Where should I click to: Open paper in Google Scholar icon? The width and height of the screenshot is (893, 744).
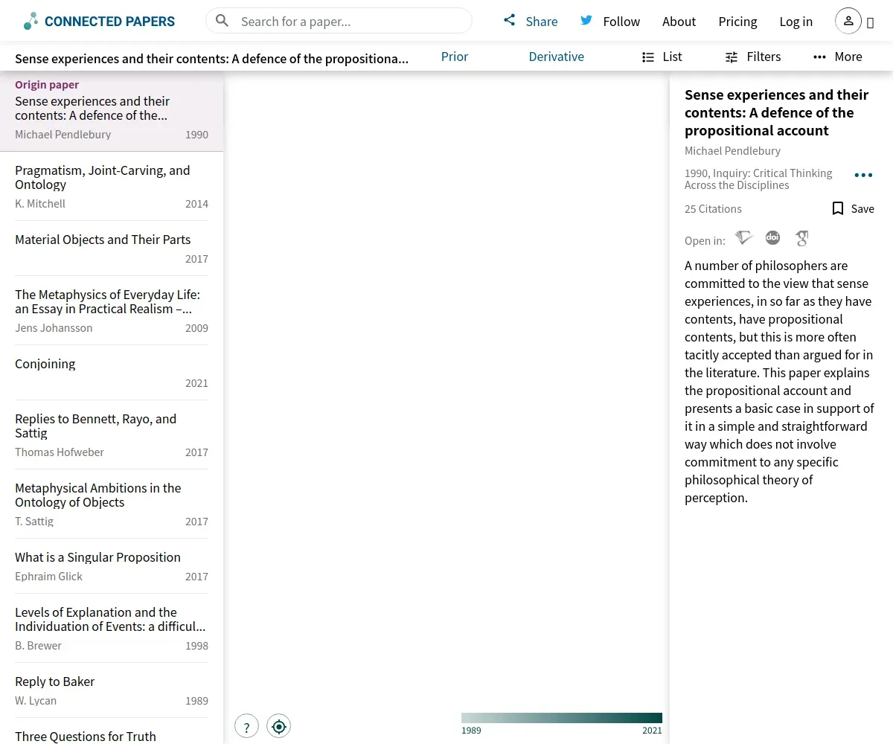(x=801, y=238)
